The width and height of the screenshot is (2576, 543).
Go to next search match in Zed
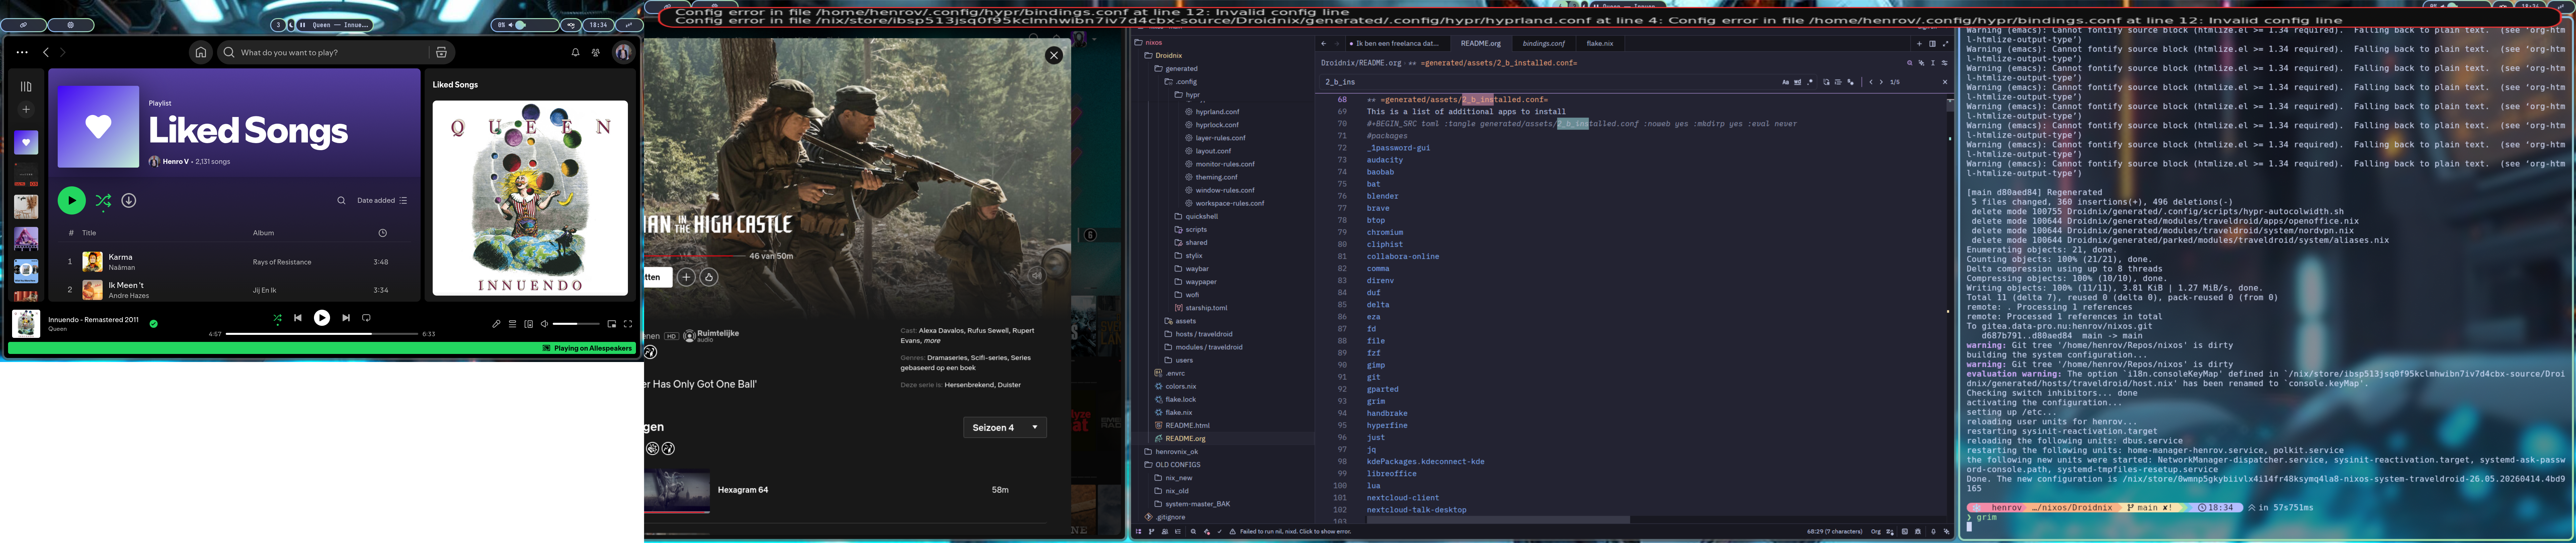1881,82
